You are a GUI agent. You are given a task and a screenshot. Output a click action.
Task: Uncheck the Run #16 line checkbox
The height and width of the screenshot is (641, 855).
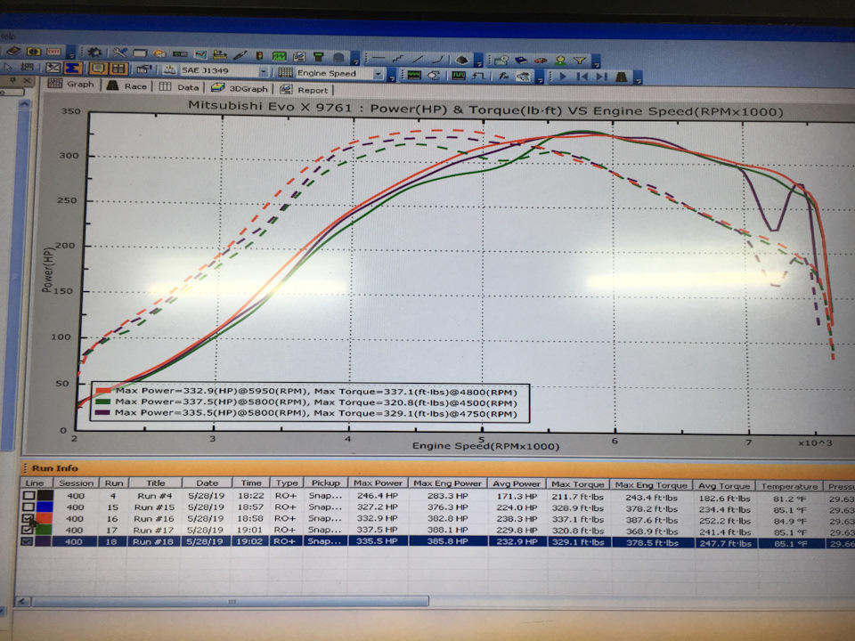point(28,518)
